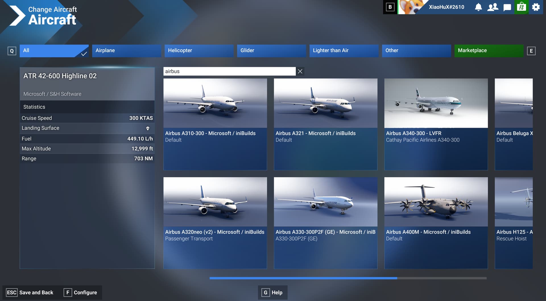Click the Configure button

pyautogui.click(x=80, y=292)
